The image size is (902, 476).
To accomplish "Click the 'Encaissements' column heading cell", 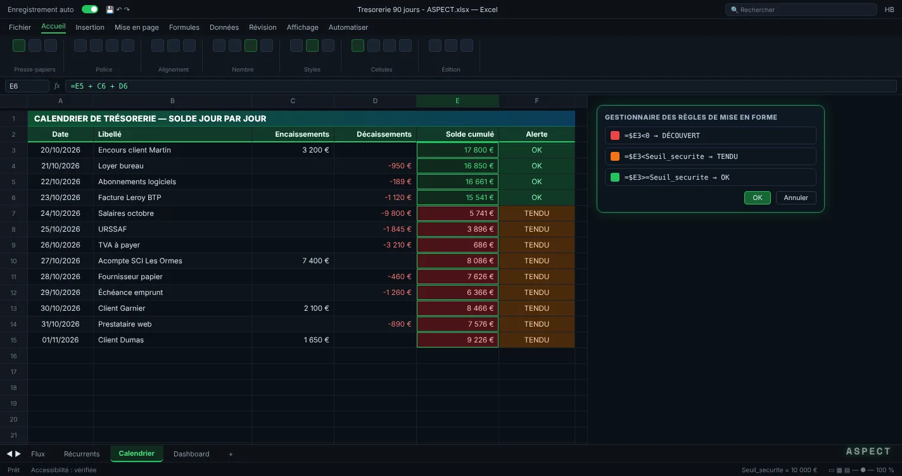I will pyautogui.click(x=293, y=134).
